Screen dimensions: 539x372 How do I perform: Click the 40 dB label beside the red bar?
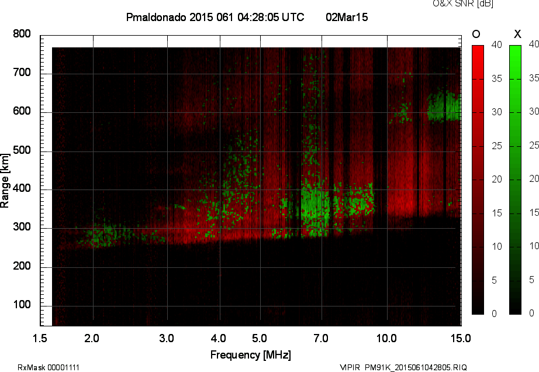[497, 44]
